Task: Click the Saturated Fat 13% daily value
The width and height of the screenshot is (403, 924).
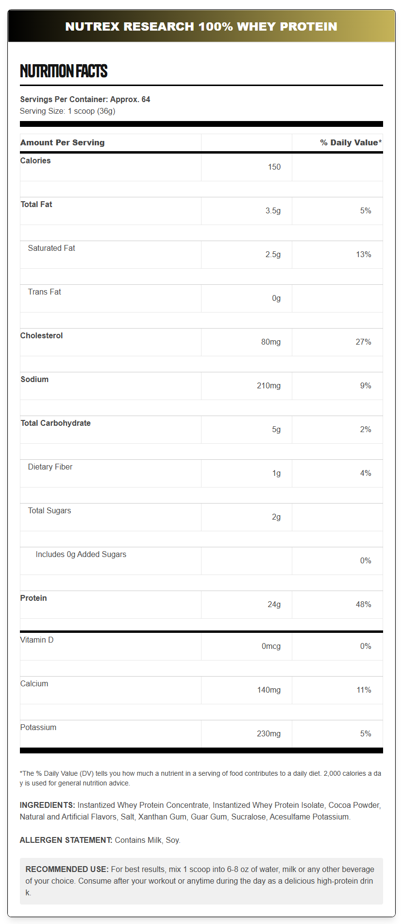Action: point(363,254)
